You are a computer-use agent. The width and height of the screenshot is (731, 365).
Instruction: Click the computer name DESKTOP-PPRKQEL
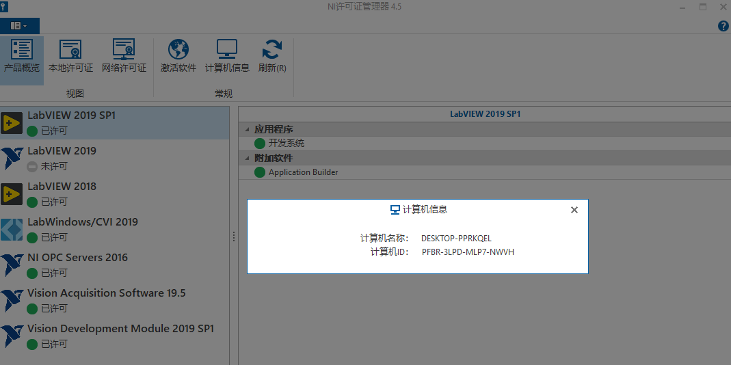(x=456, y=239)
